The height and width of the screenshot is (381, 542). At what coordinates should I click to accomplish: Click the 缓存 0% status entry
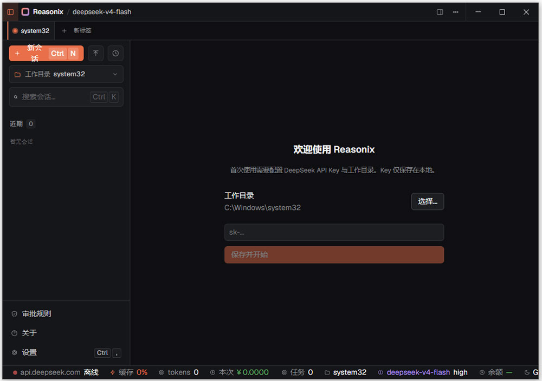point(128,372)
